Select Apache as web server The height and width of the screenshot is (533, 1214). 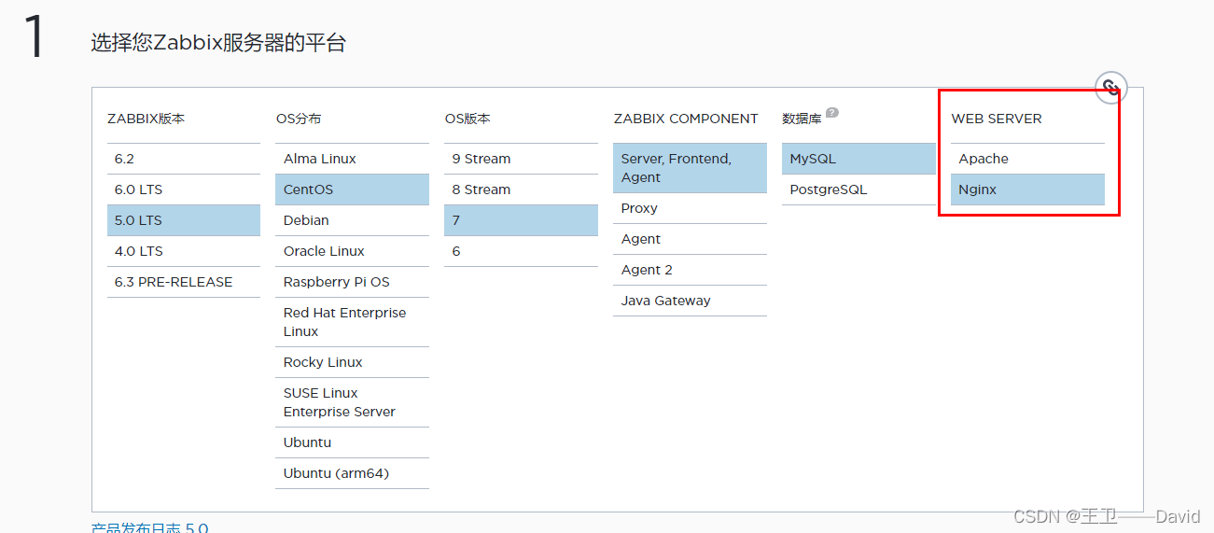point(1027,159)
